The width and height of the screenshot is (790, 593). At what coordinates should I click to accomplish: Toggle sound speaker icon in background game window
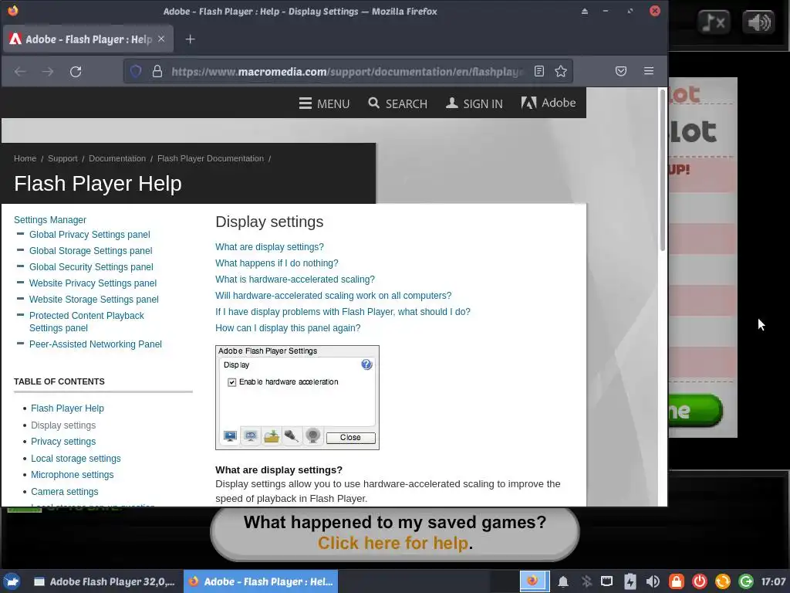point(759,22)
